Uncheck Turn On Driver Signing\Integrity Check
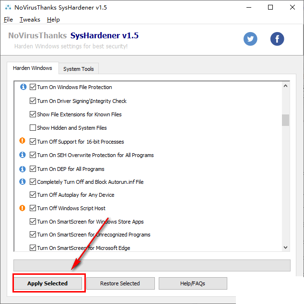Viewport: 304px width, 304px height. click(x=33, y=101)
